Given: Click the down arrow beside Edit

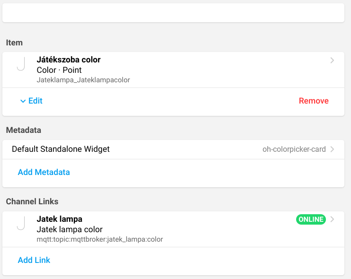Looking at the screenshot, I should point(23,101).
